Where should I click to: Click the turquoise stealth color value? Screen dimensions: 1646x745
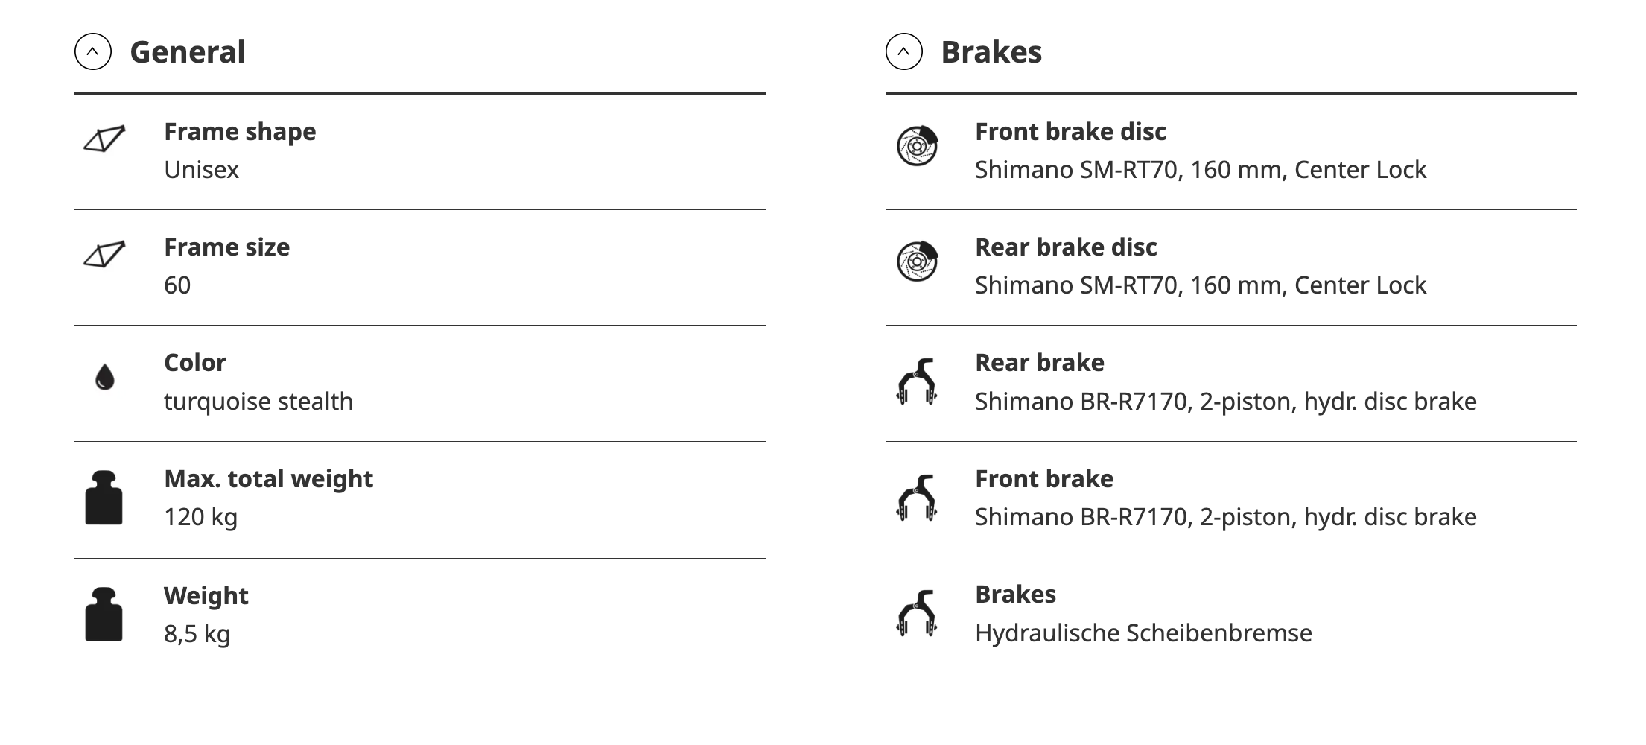click(x=258, y=402)
